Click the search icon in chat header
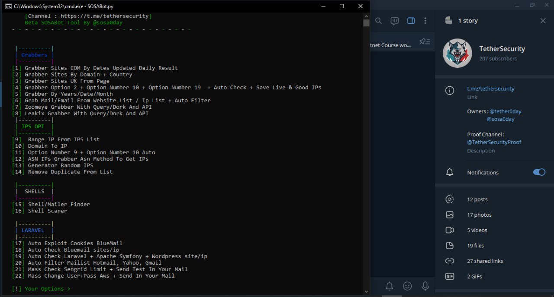554x297 pixels. coord(378,21)
